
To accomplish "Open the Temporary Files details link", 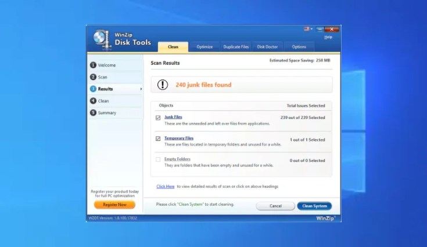I will point(179,138).
